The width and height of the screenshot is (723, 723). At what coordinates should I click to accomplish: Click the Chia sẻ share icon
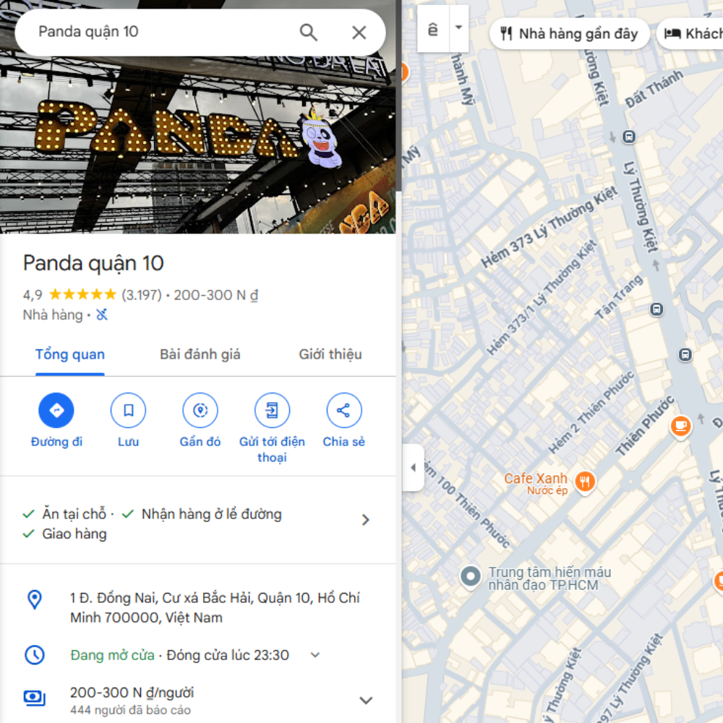(343, 410)
